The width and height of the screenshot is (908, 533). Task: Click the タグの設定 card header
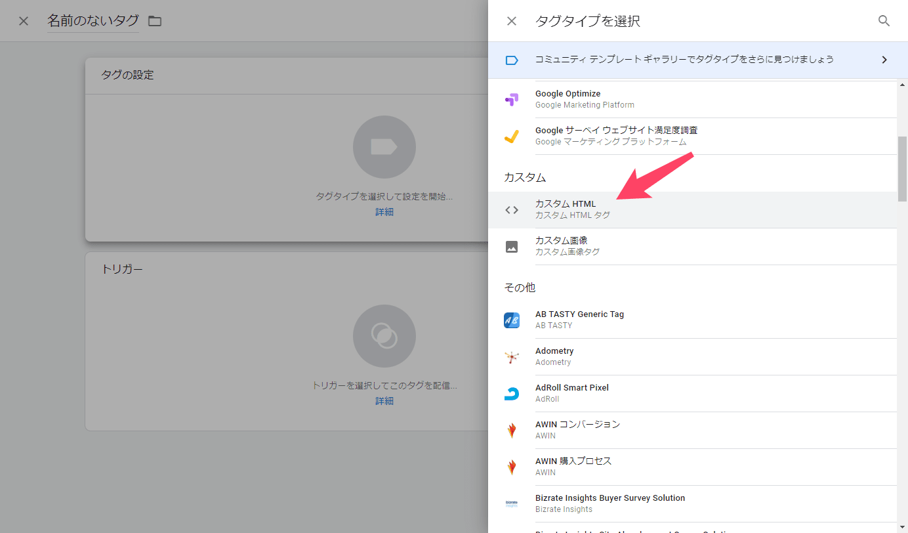287,75
